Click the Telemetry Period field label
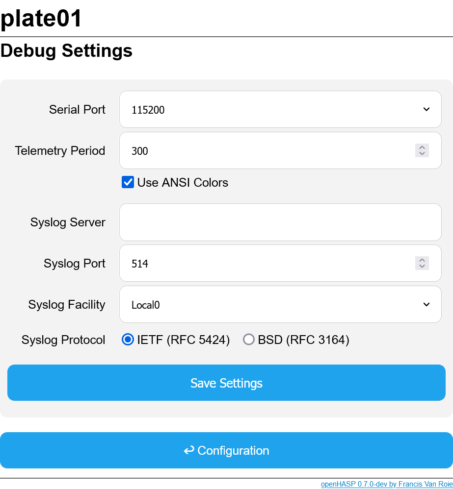Screen dimensions: 453x489 pyautogui.click(x=60, y=150)
